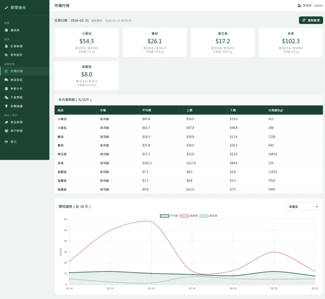Viewport: 325px width, 299px height.
Task: Click the 02-20 data point on average line
Action: pos(274,271)
